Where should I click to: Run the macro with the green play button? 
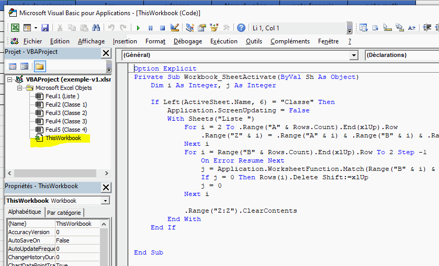pos(139,28)
